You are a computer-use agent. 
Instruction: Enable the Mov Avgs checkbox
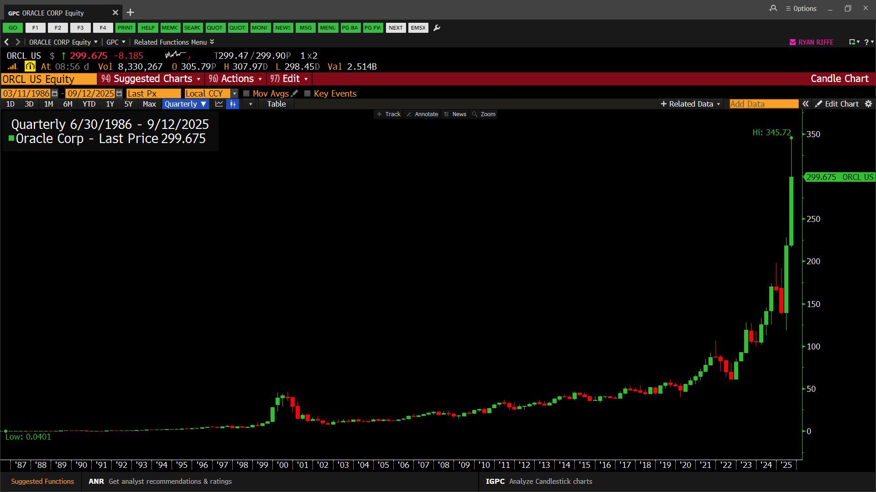(x=246, y=93)
